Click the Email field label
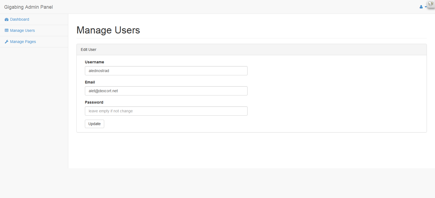The image size is (435, 198). pyautogui.click(x=90, y=82)
